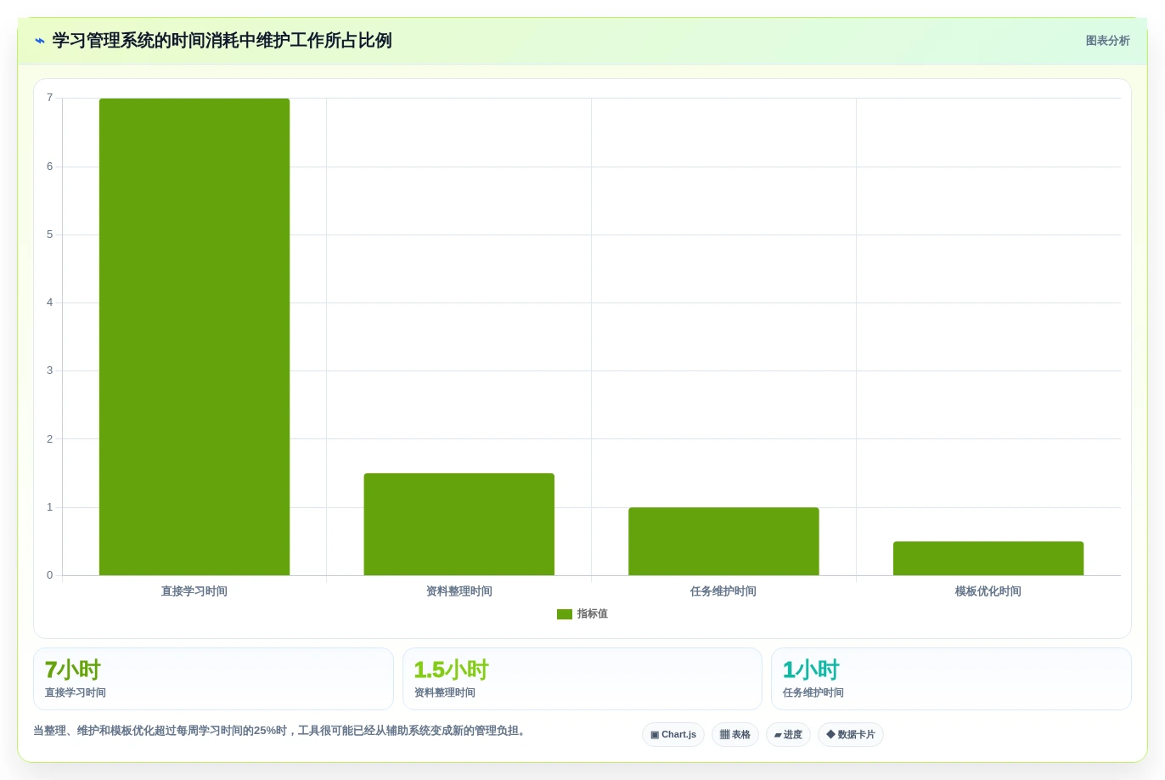Toggle the 指标值 legend item
The width and height of the screenshot is (1165, 780).
(x=582, y=613)
